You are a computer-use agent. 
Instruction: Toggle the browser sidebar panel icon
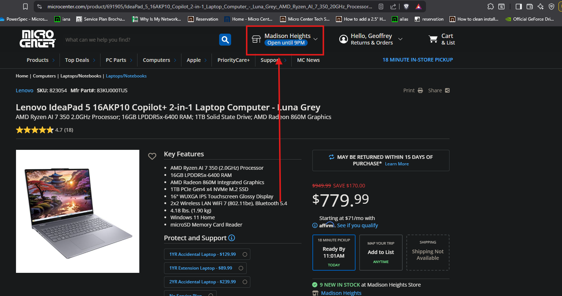519,7
